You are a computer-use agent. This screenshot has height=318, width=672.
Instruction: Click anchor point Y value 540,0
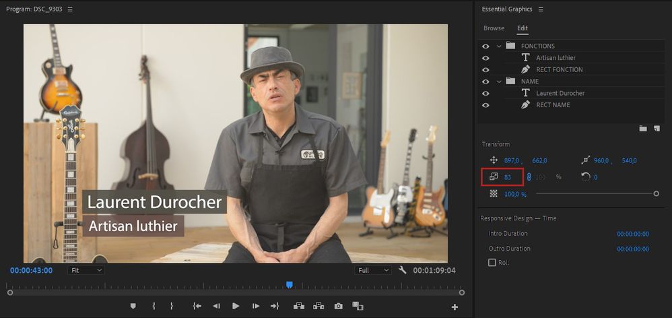point(629,161)
